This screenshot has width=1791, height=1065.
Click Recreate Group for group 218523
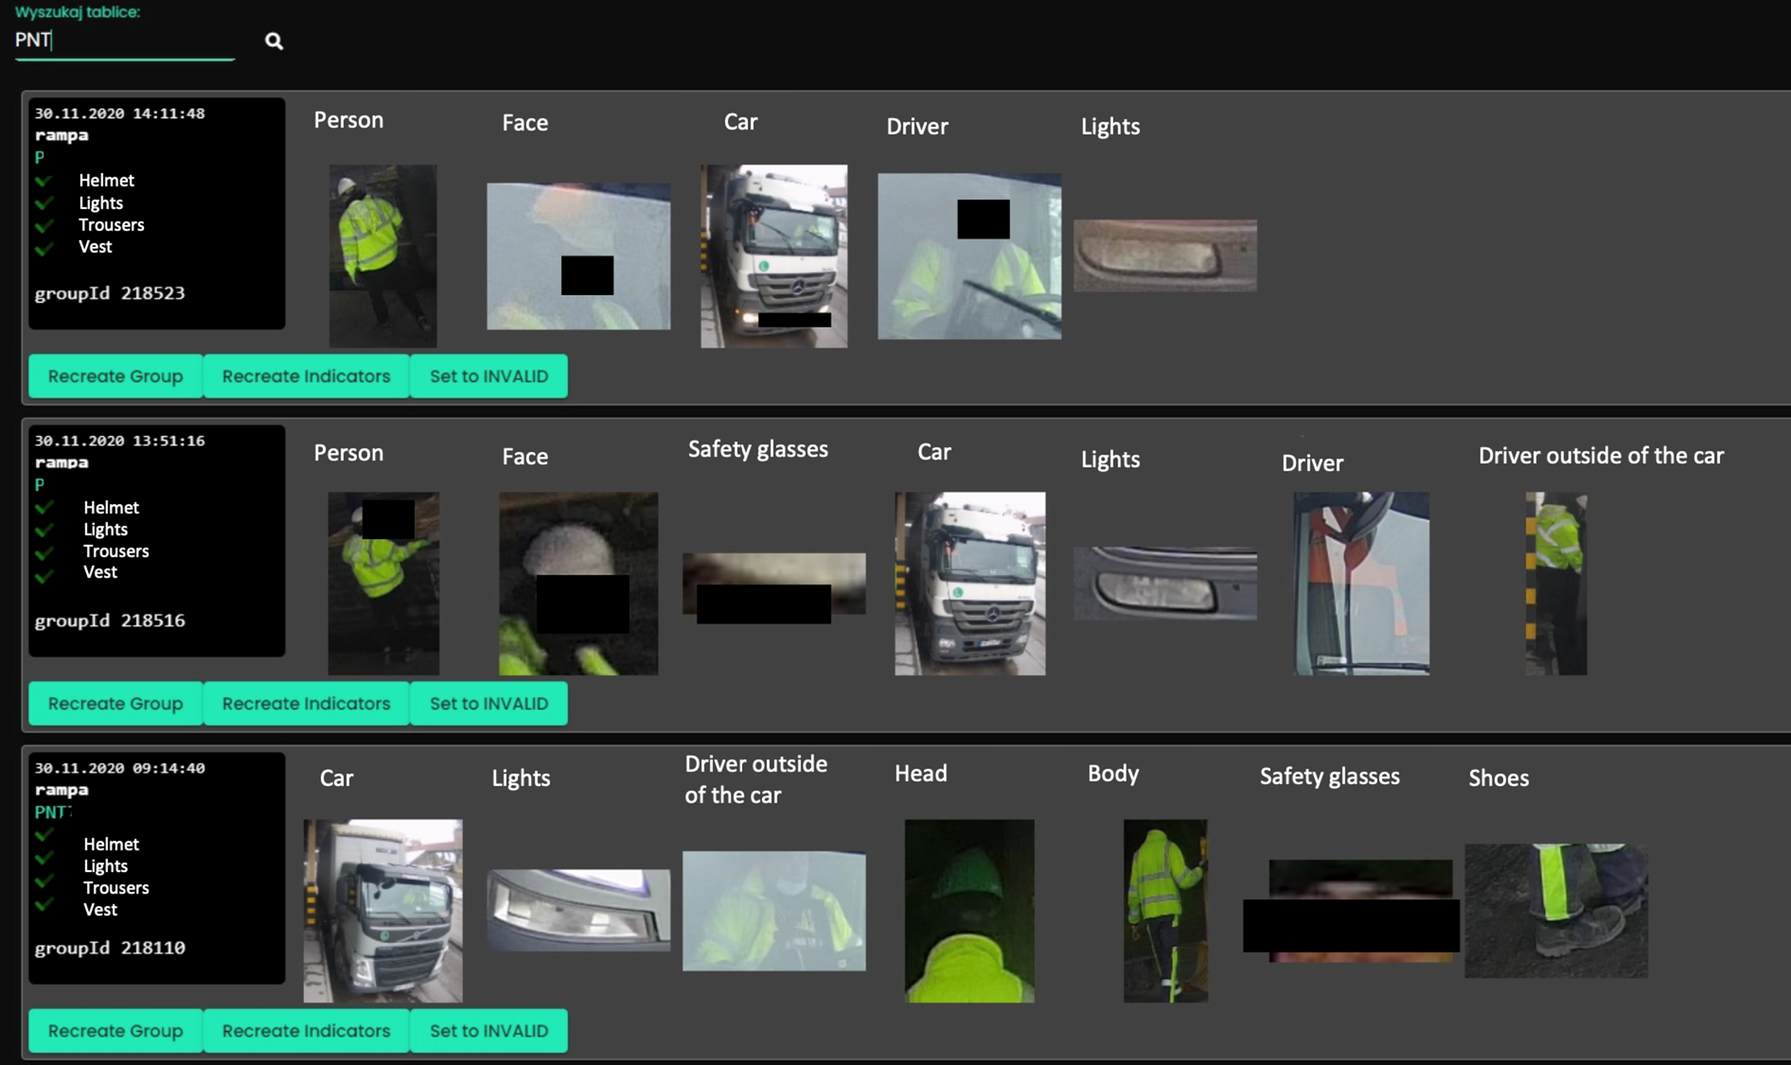115,376
